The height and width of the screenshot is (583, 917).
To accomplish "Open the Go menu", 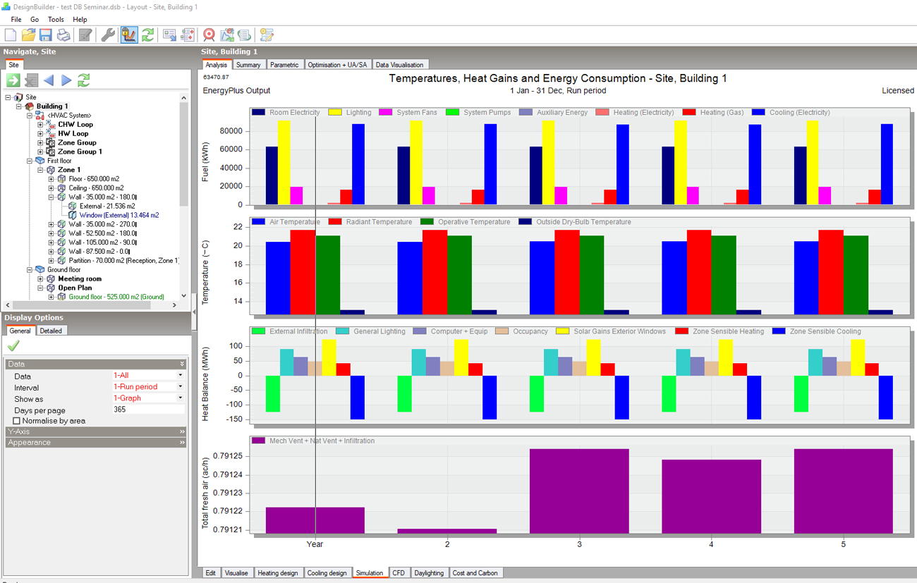I will coord(35,20).
